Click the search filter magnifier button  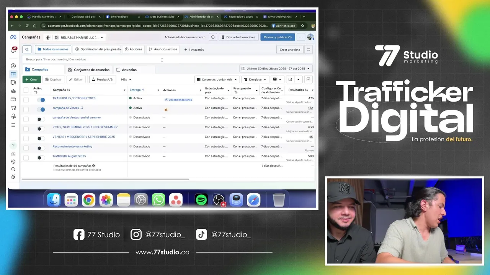27,49
